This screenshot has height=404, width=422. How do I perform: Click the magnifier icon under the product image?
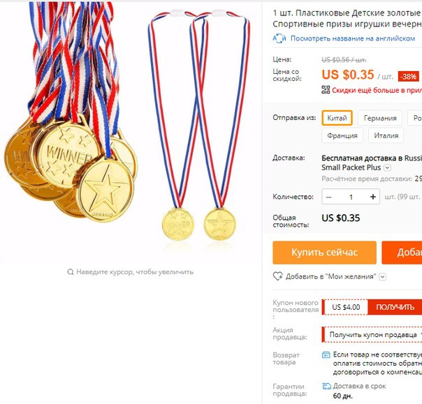(71, 272)
